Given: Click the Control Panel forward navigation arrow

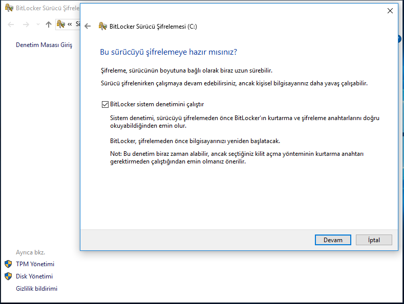Looking at the screenshot, I should pos(26,24).
